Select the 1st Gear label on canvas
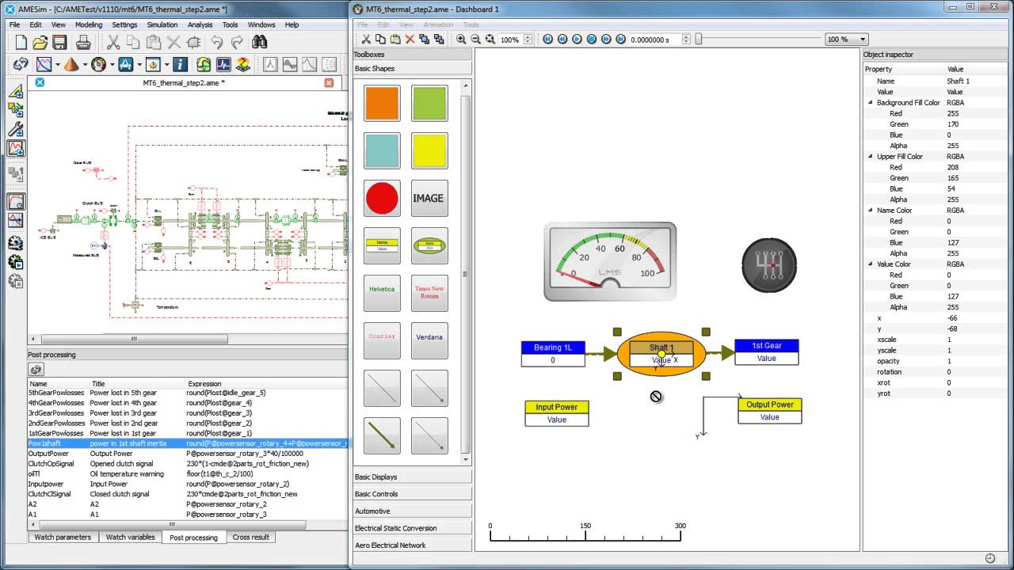This screenshot has width=1014, height=570. pos(767,345)
